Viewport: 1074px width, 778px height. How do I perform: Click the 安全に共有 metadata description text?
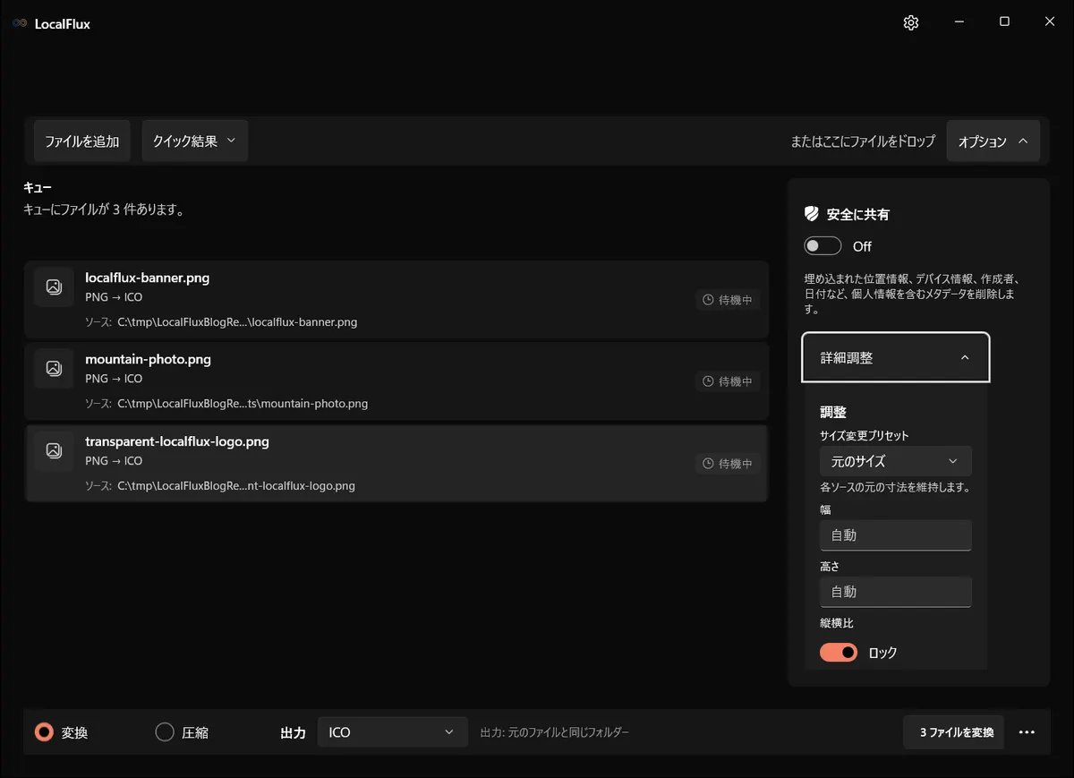pyautogui.click(x=911, y=294)
